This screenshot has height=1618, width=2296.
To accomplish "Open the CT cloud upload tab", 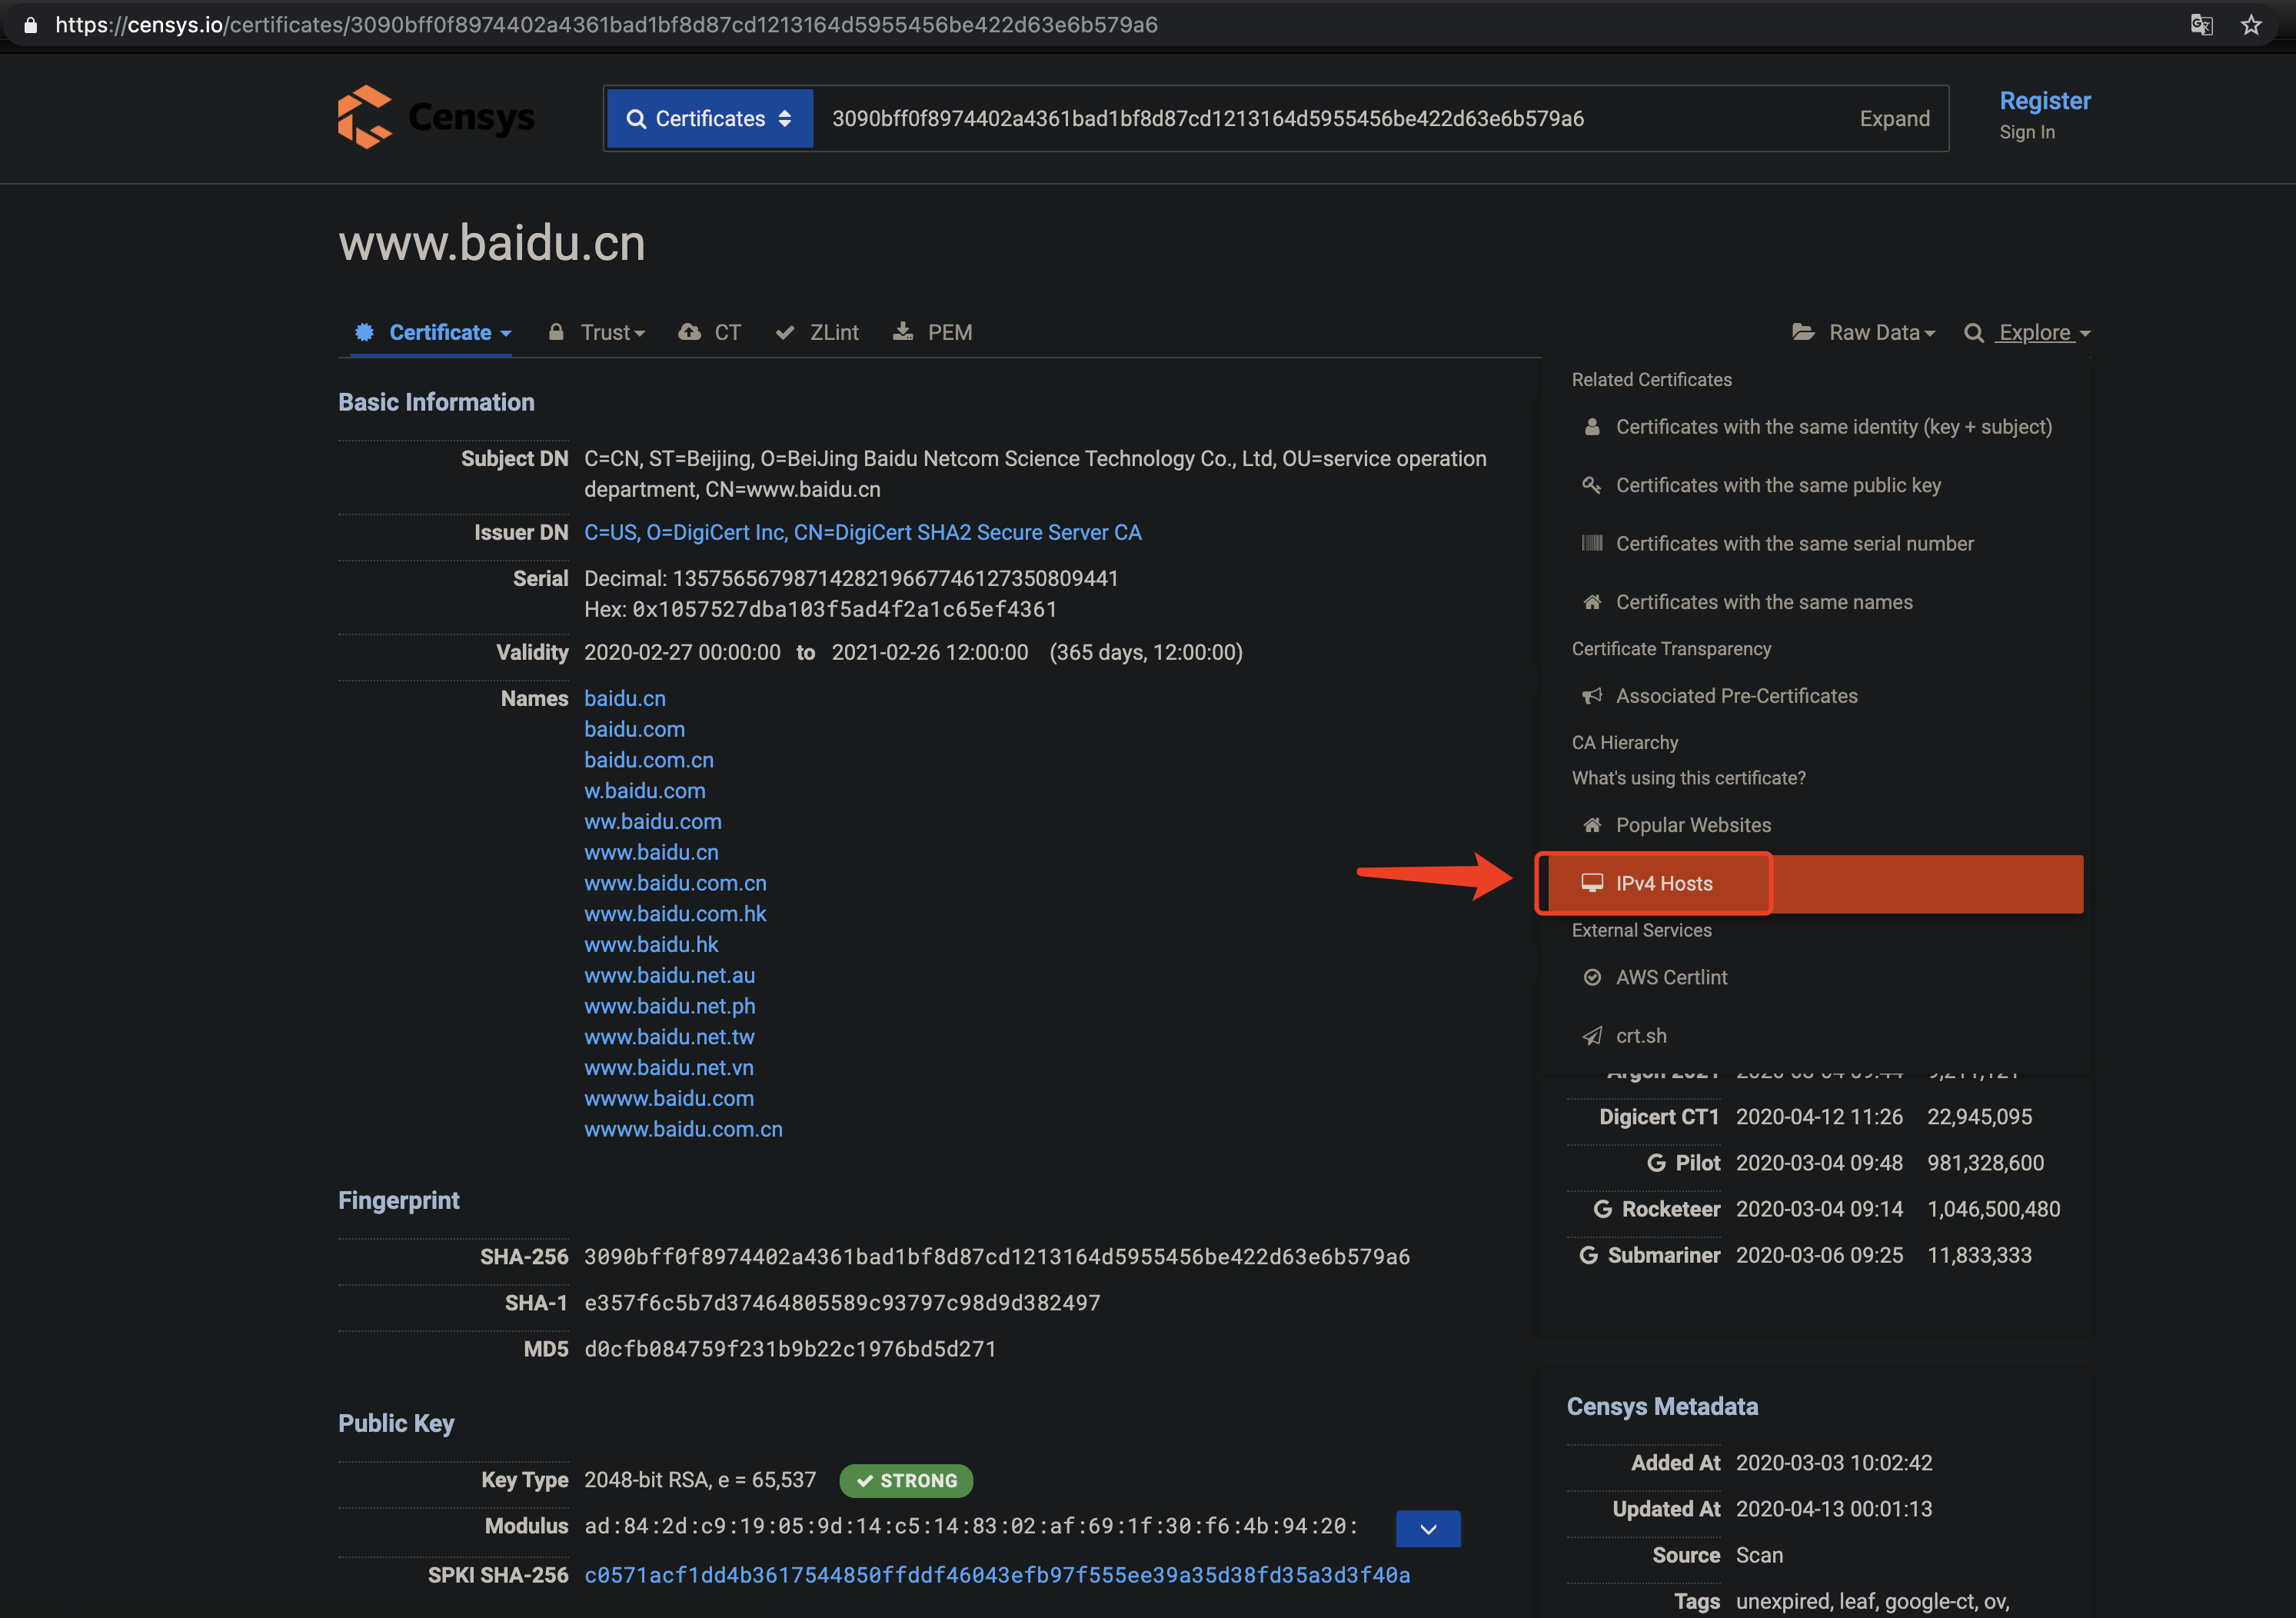I will [710, 332].
